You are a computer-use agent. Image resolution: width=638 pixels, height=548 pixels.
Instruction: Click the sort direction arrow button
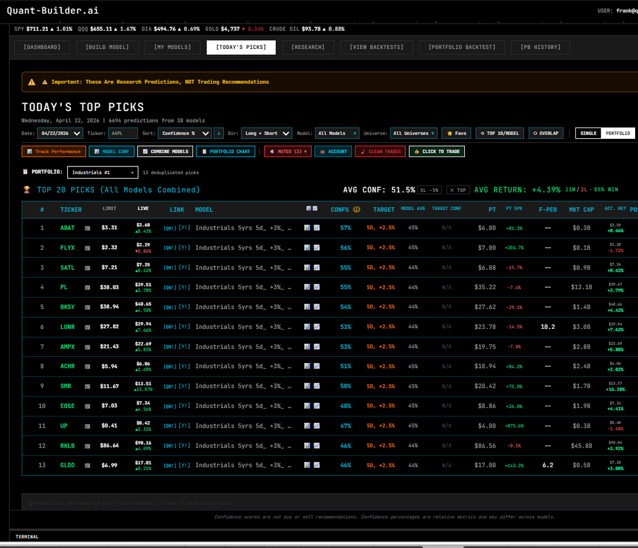[219, 133]
